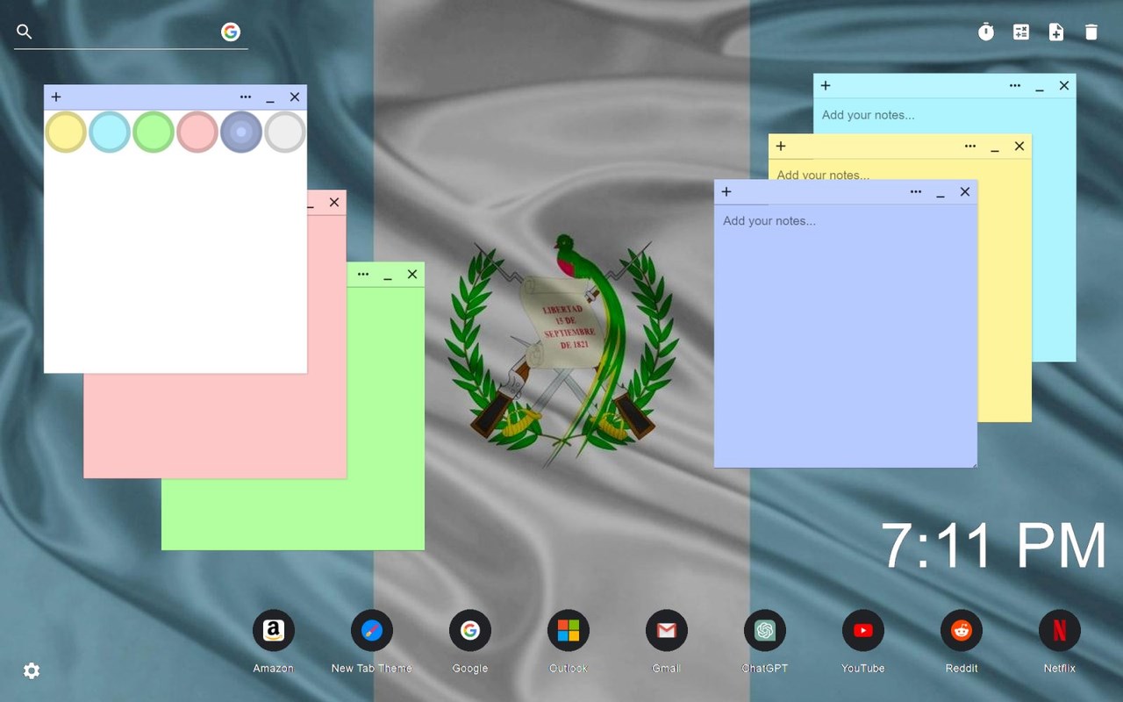The image size is (1123, 702).
Task: Open the New Tab Theme shortcut
Action: point(372,631)
